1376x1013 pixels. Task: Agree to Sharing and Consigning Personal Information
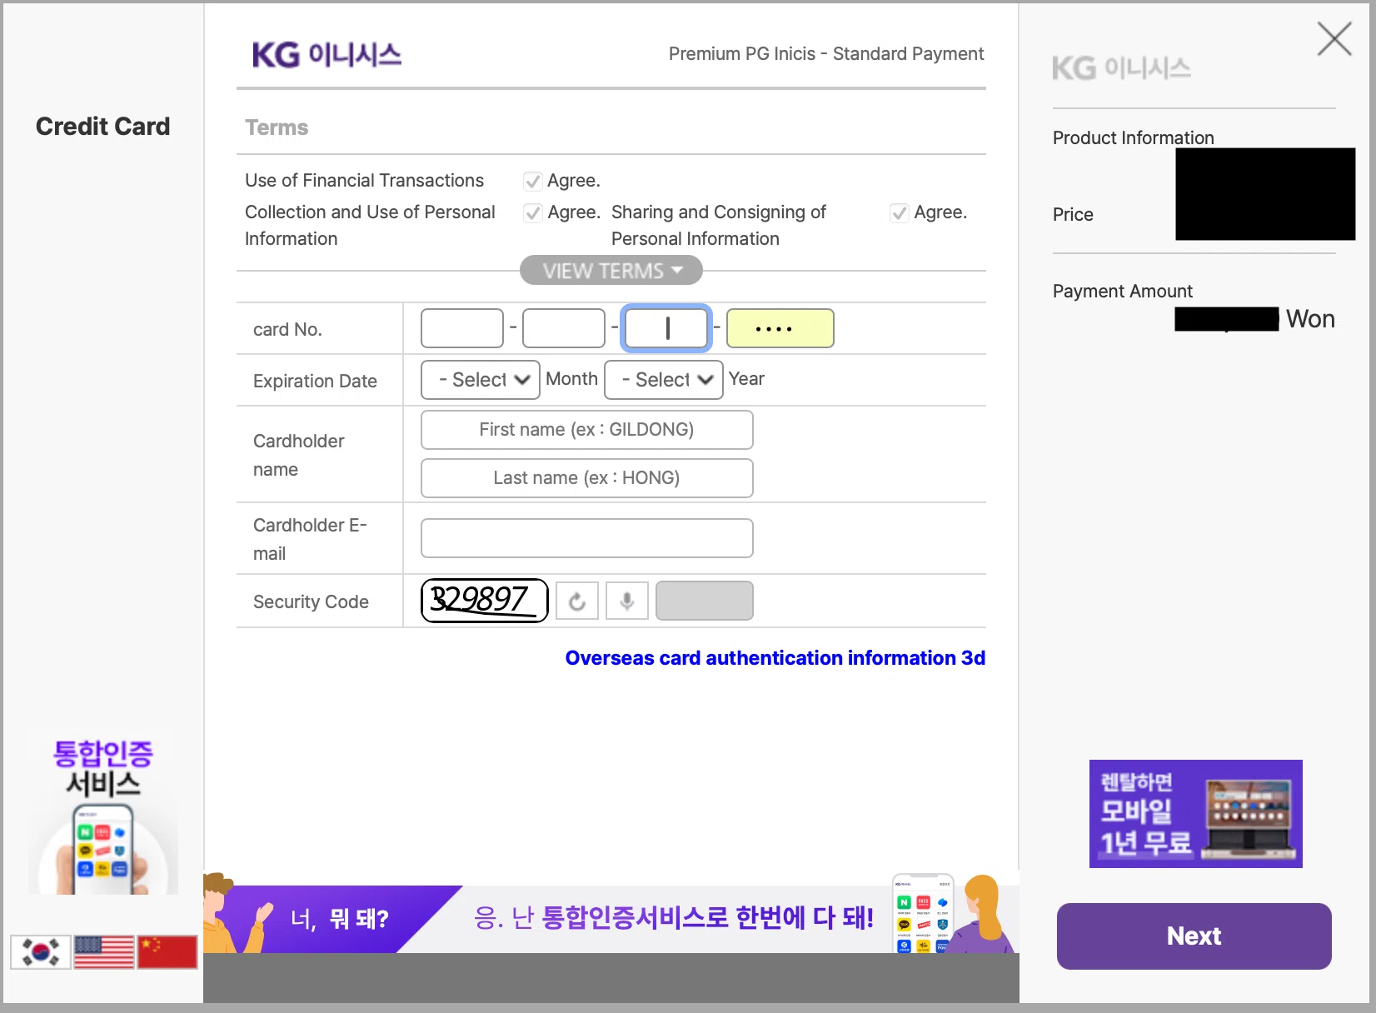pos(900,212)
